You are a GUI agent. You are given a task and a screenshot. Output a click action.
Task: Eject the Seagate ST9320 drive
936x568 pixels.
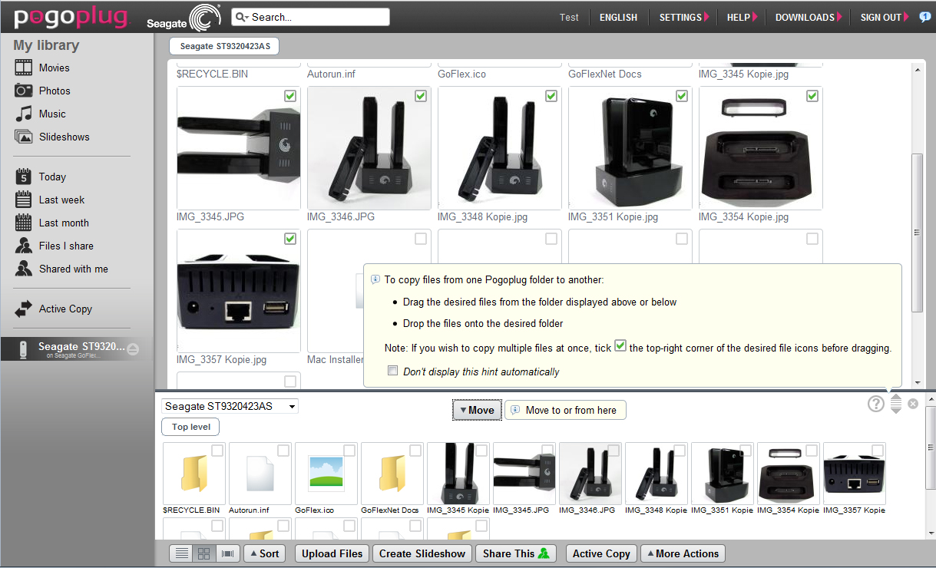pyautogui.click(x=133, y=348)
